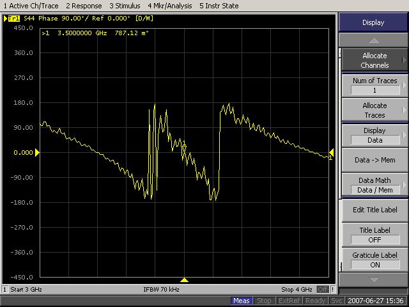Click the reference level marker on the left axis
The image size is (409, 307).
coord(37,152)
